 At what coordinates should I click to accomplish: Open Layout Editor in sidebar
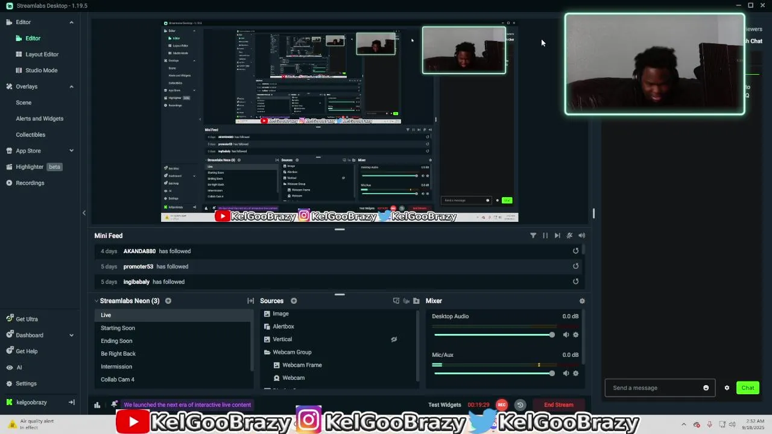tap(42, 54)
